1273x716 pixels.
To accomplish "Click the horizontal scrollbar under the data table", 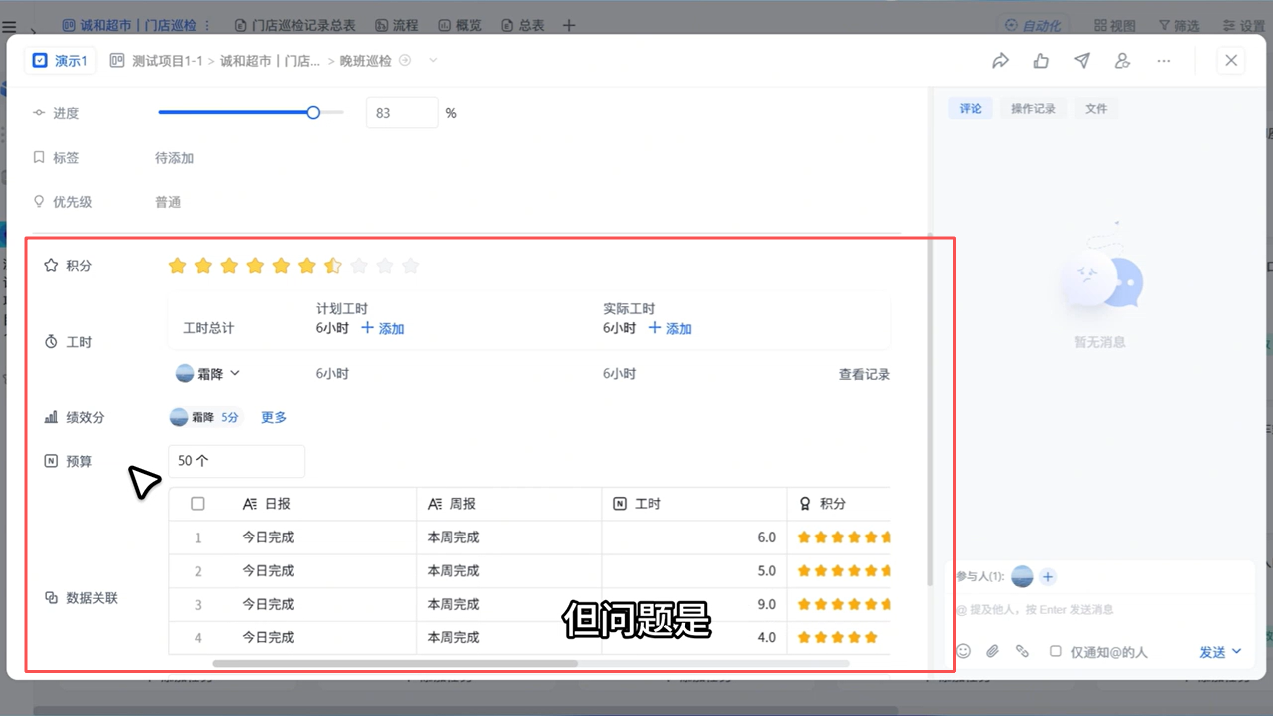I will pyautogui.click(x=394, y=663).
